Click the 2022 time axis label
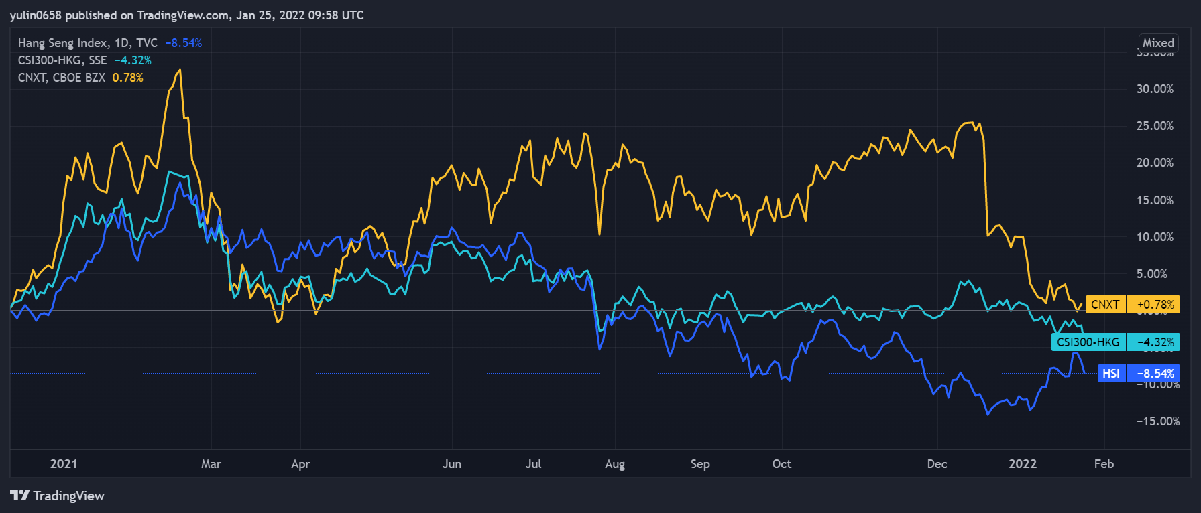Image resolution: width=1201 pixels, height=513 pixels. coord(1023,464)
